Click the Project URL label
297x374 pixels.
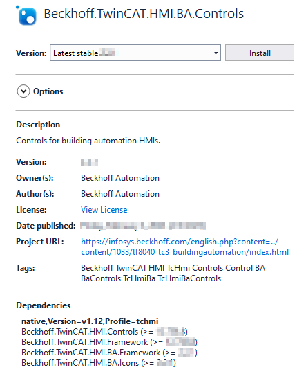click(x=39, y=242)
